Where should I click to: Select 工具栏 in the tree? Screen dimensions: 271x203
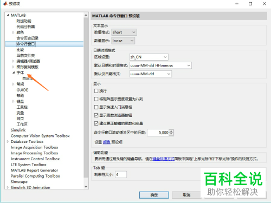click(x=22, y=107)
